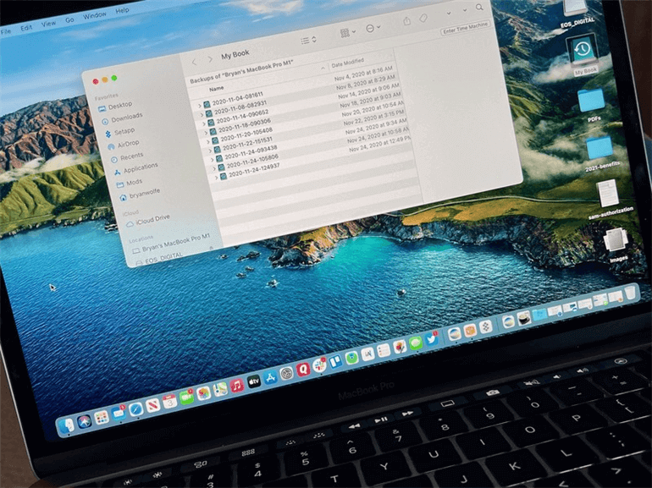Select the Nov 4, 2020 at 8:16 AM date
The width and height of the screenshot is (652, 488).
363,74
